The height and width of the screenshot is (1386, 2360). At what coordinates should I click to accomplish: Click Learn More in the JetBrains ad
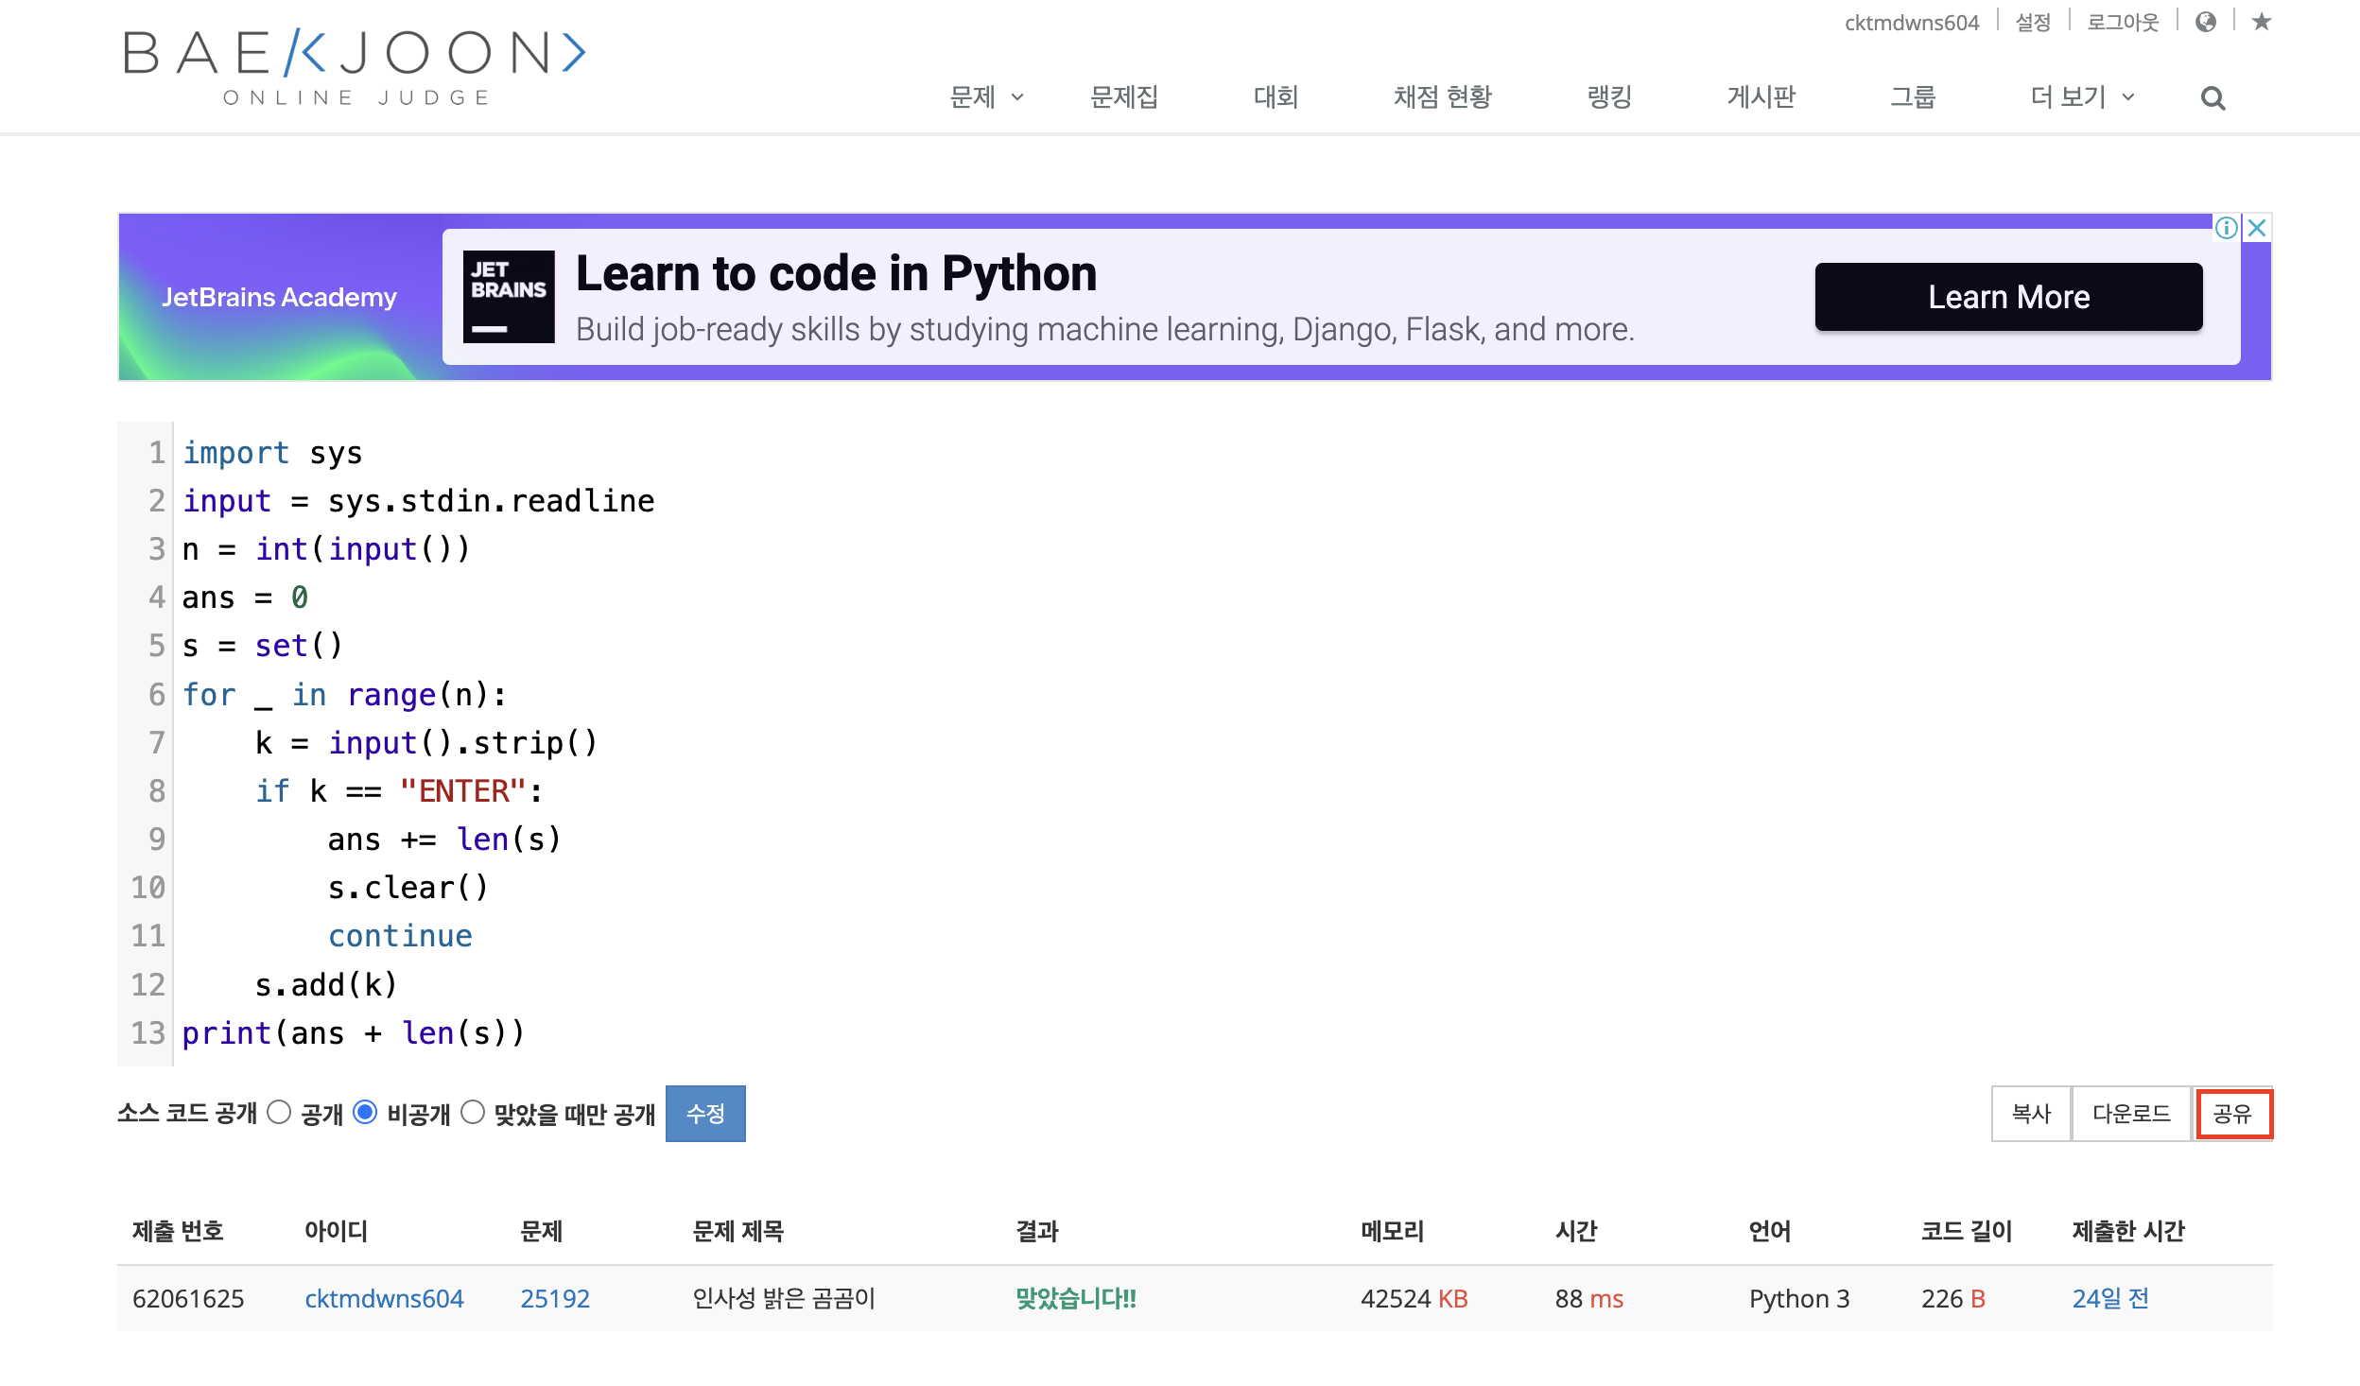(x=2008, y=296)
